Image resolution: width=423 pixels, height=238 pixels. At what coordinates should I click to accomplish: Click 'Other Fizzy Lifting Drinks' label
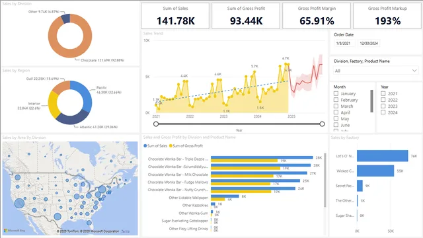(188, 229)
